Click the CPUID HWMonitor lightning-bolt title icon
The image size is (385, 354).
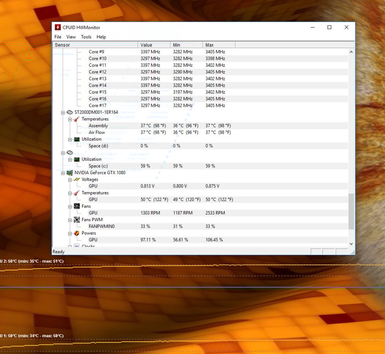click(x=58, y=27)
